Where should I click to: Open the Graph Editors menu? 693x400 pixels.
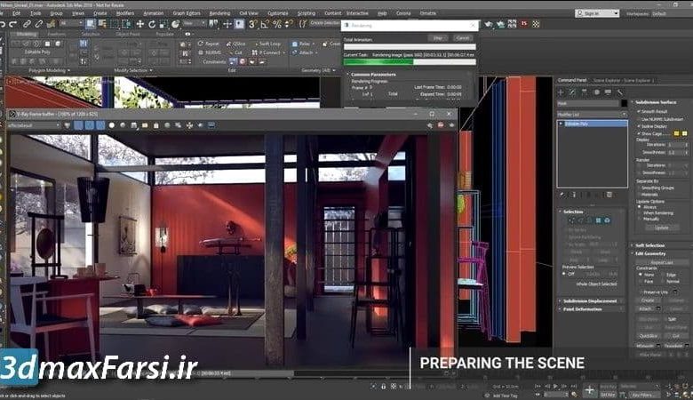(186, 13)
